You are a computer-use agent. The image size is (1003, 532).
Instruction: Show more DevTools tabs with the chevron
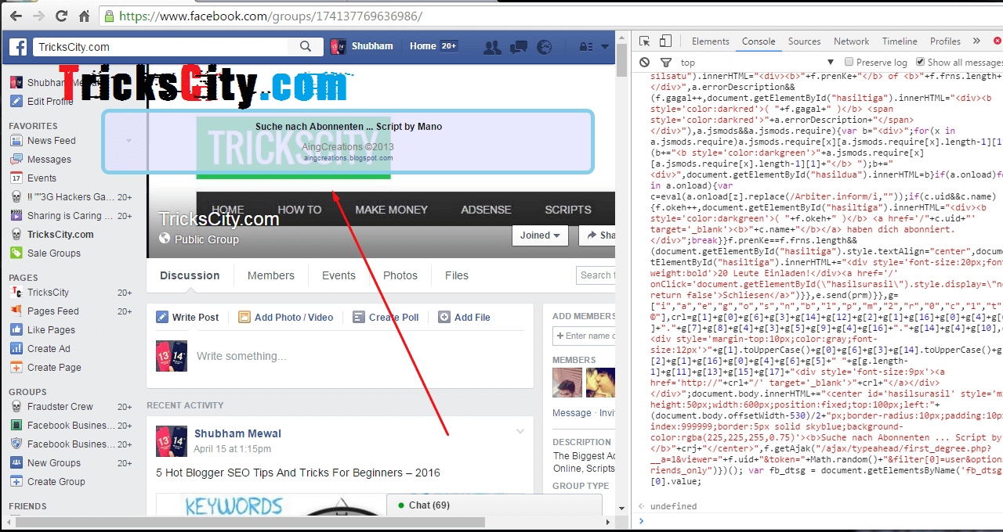(976, 41)
